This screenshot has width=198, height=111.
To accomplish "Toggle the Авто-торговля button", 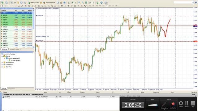I will click(49, 2).
